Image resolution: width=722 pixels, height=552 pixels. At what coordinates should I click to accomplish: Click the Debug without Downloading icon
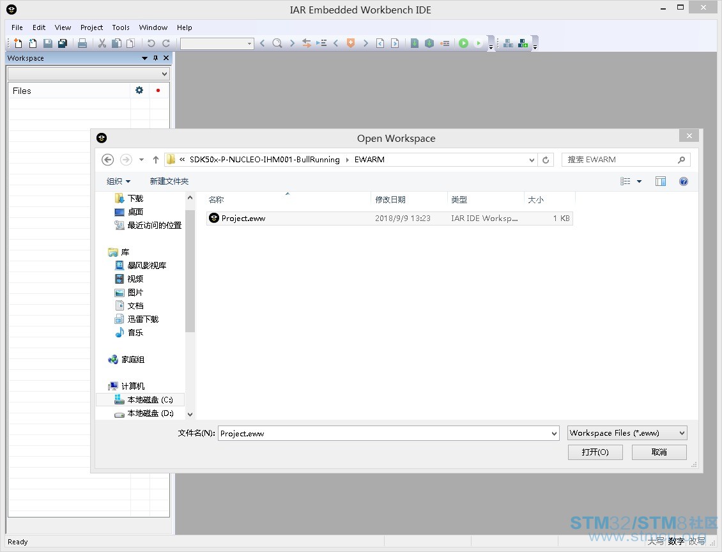click(479, 43)
